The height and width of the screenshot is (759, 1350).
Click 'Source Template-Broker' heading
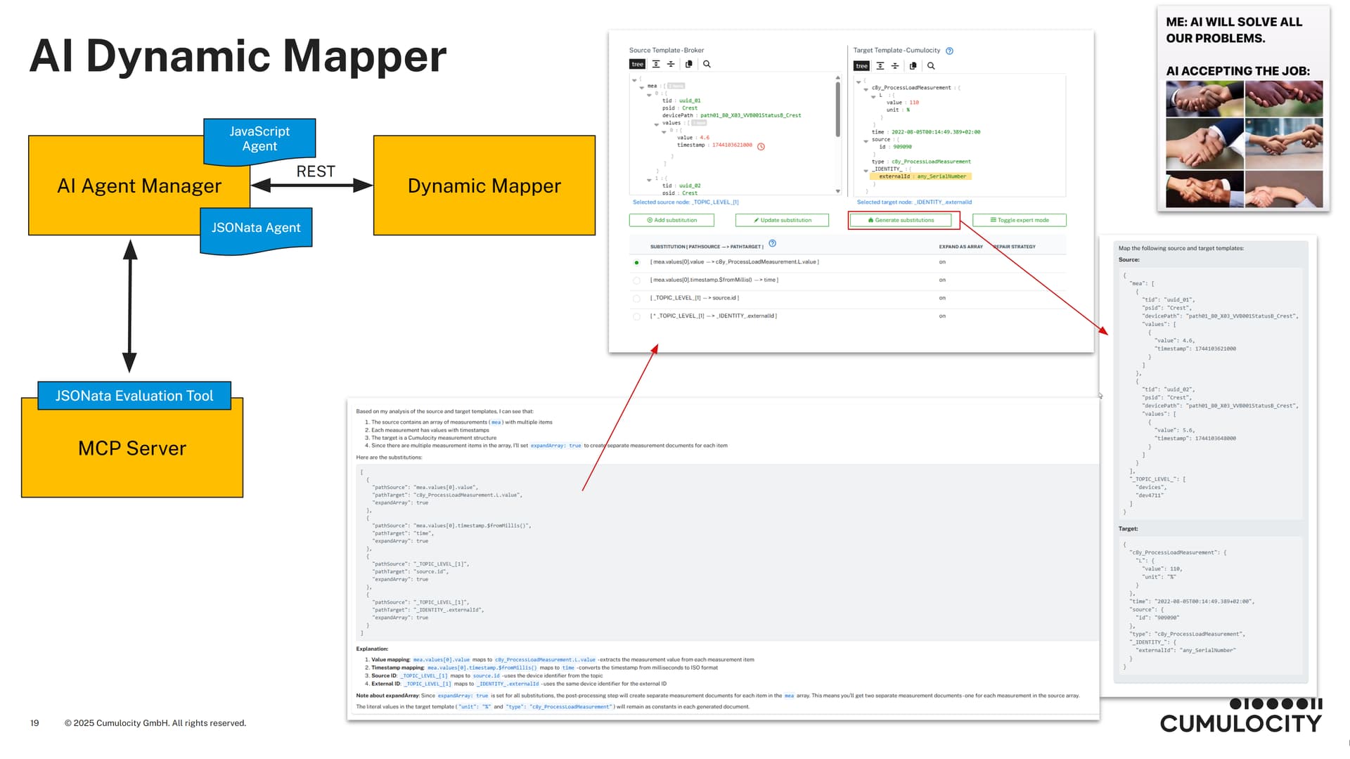pyautogui.click(x=666, y=51)
